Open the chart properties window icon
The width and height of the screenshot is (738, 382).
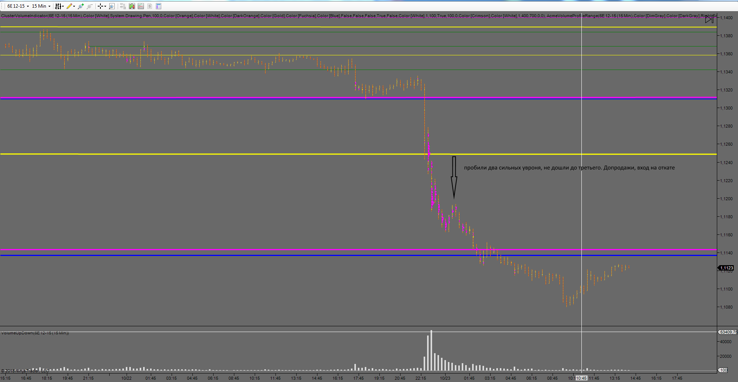[x=159, y=6]
